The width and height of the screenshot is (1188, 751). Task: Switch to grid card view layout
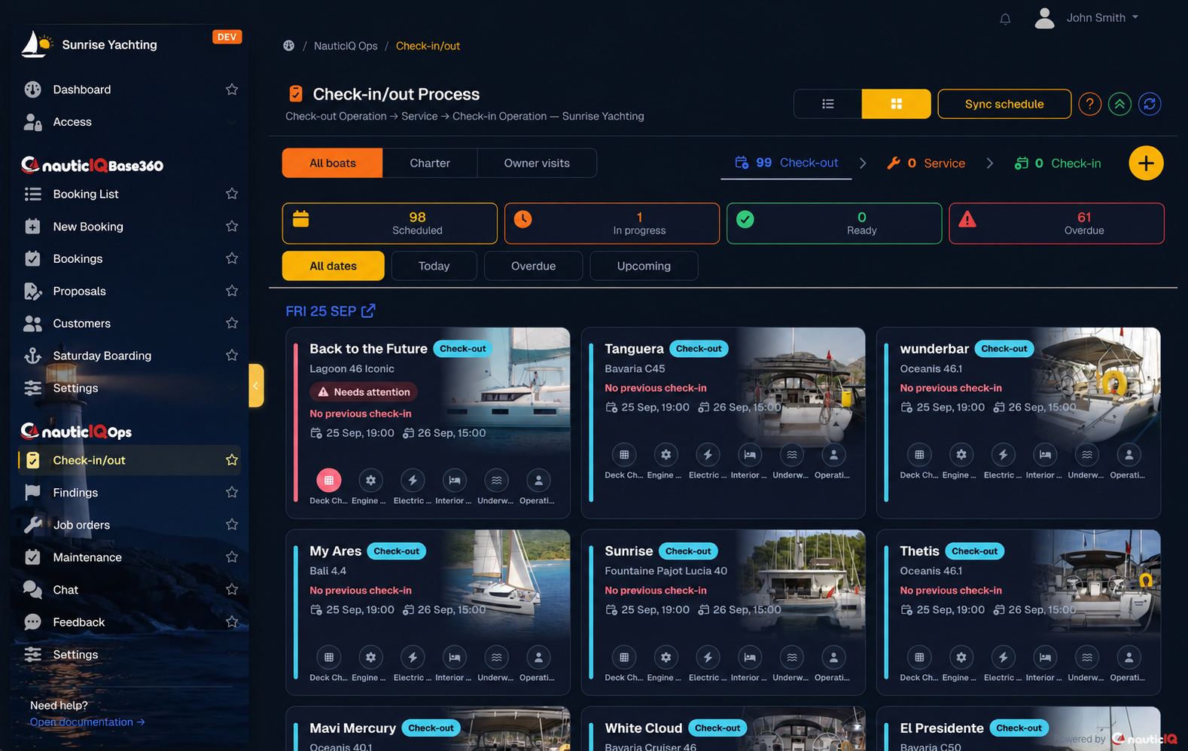(896, 104)
